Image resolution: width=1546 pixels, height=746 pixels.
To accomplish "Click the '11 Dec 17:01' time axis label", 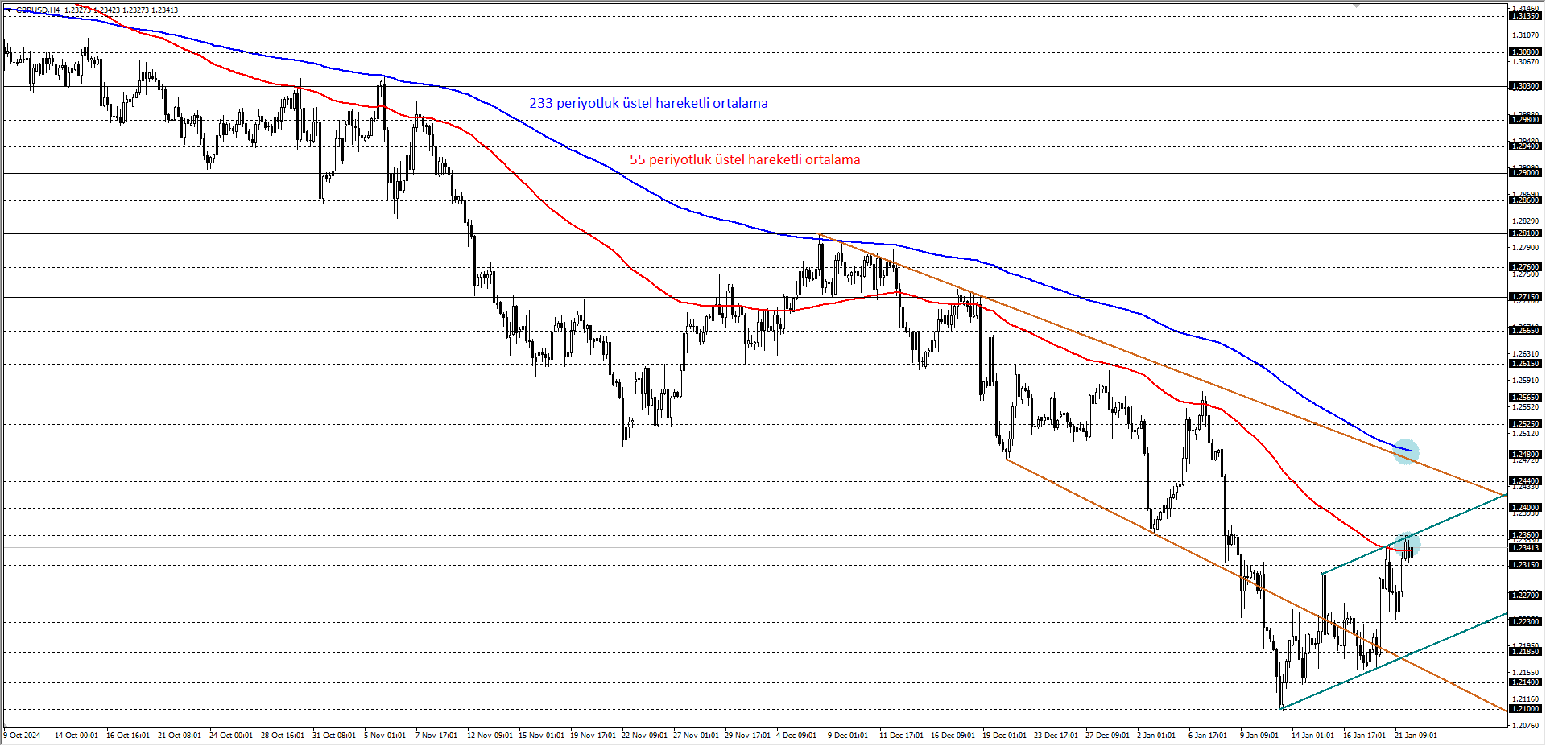I will coord(900,736).
